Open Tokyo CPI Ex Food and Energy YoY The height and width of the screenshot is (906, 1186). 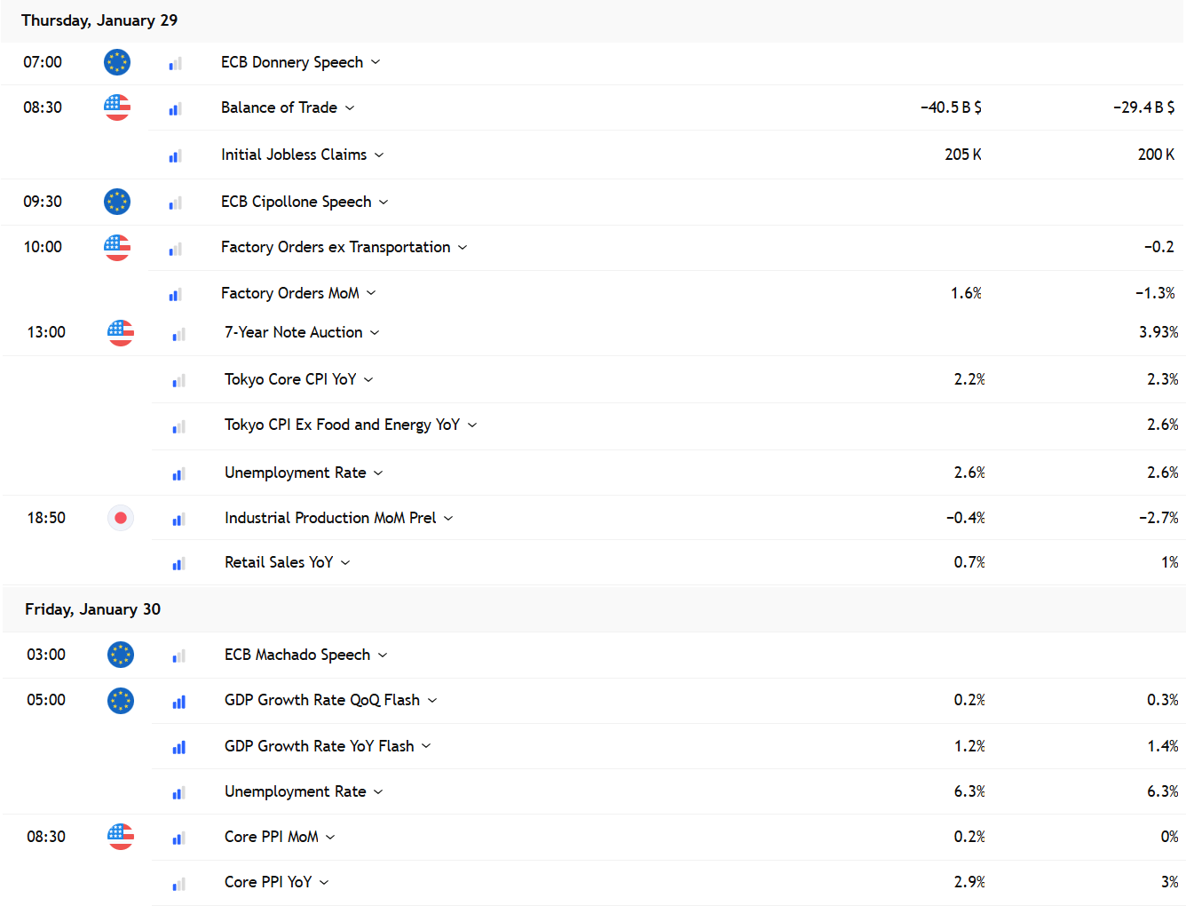click(x=342, y=425)
